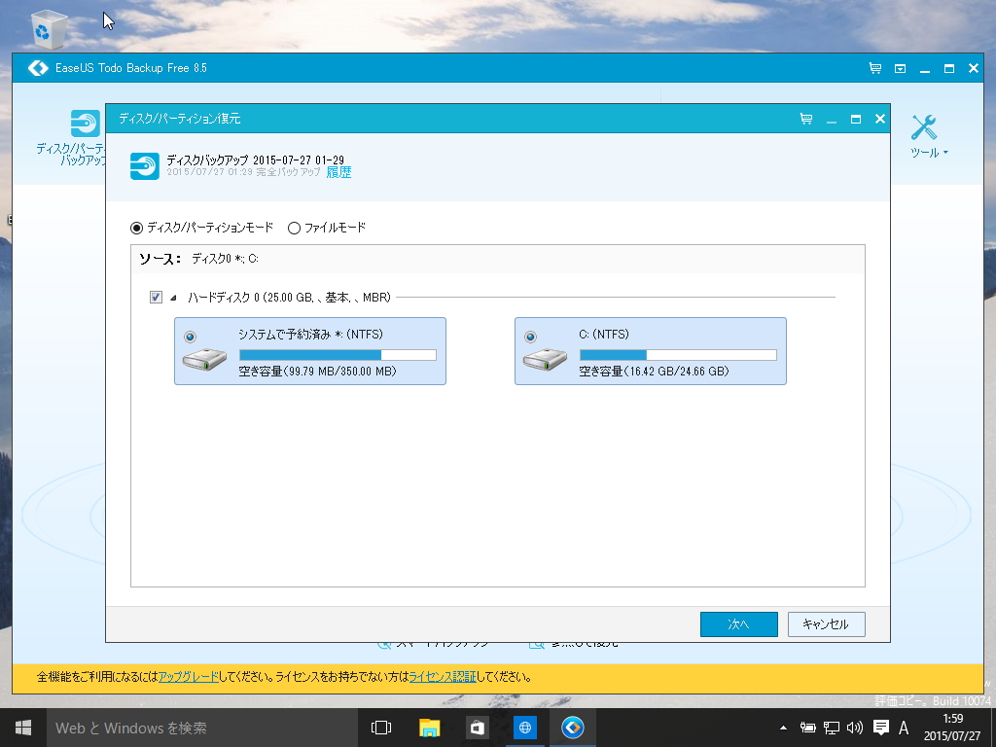Image resolution: width=996 pixels, height=747 pixels.
Task: Click the IME 'A' input indicator
Action: tap(904, 728)
